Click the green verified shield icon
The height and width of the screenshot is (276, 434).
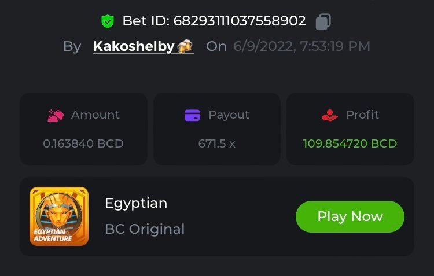coord(108,21)
